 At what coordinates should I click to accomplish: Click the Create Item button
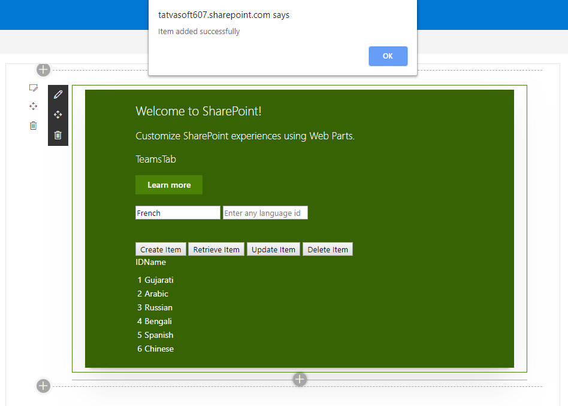(x=161, y=249)
